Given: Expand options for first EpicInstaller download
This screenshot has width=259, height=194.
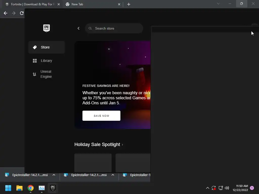Looking at the screenshot, I should [x=54, y=175].
